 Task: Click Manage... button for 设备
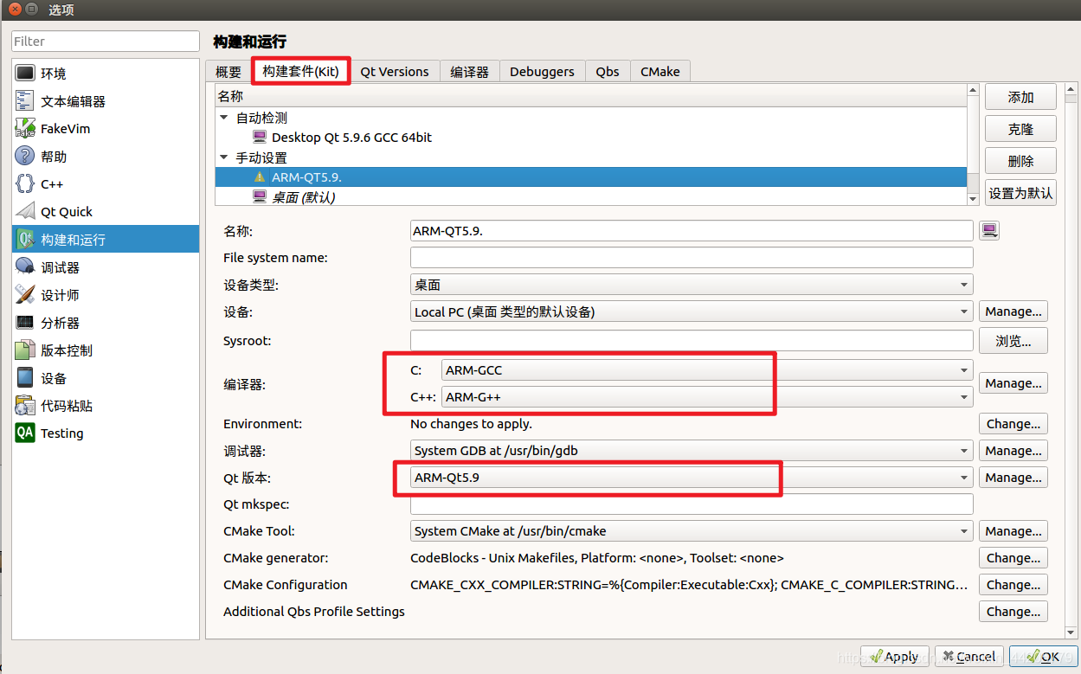1013,311
